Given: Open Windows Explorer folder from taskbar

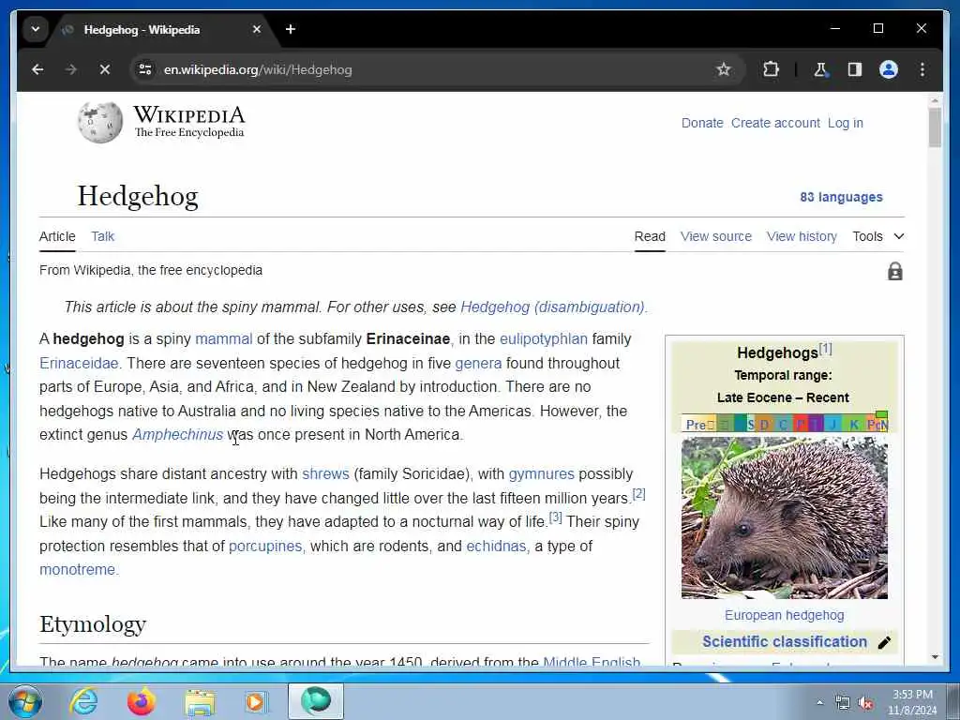Looking at the screenshot, I should pyautogui.click(x=200, y=702).
